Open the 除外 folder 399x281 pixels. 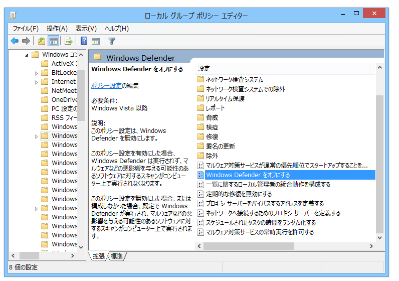(x=208, y=156)
